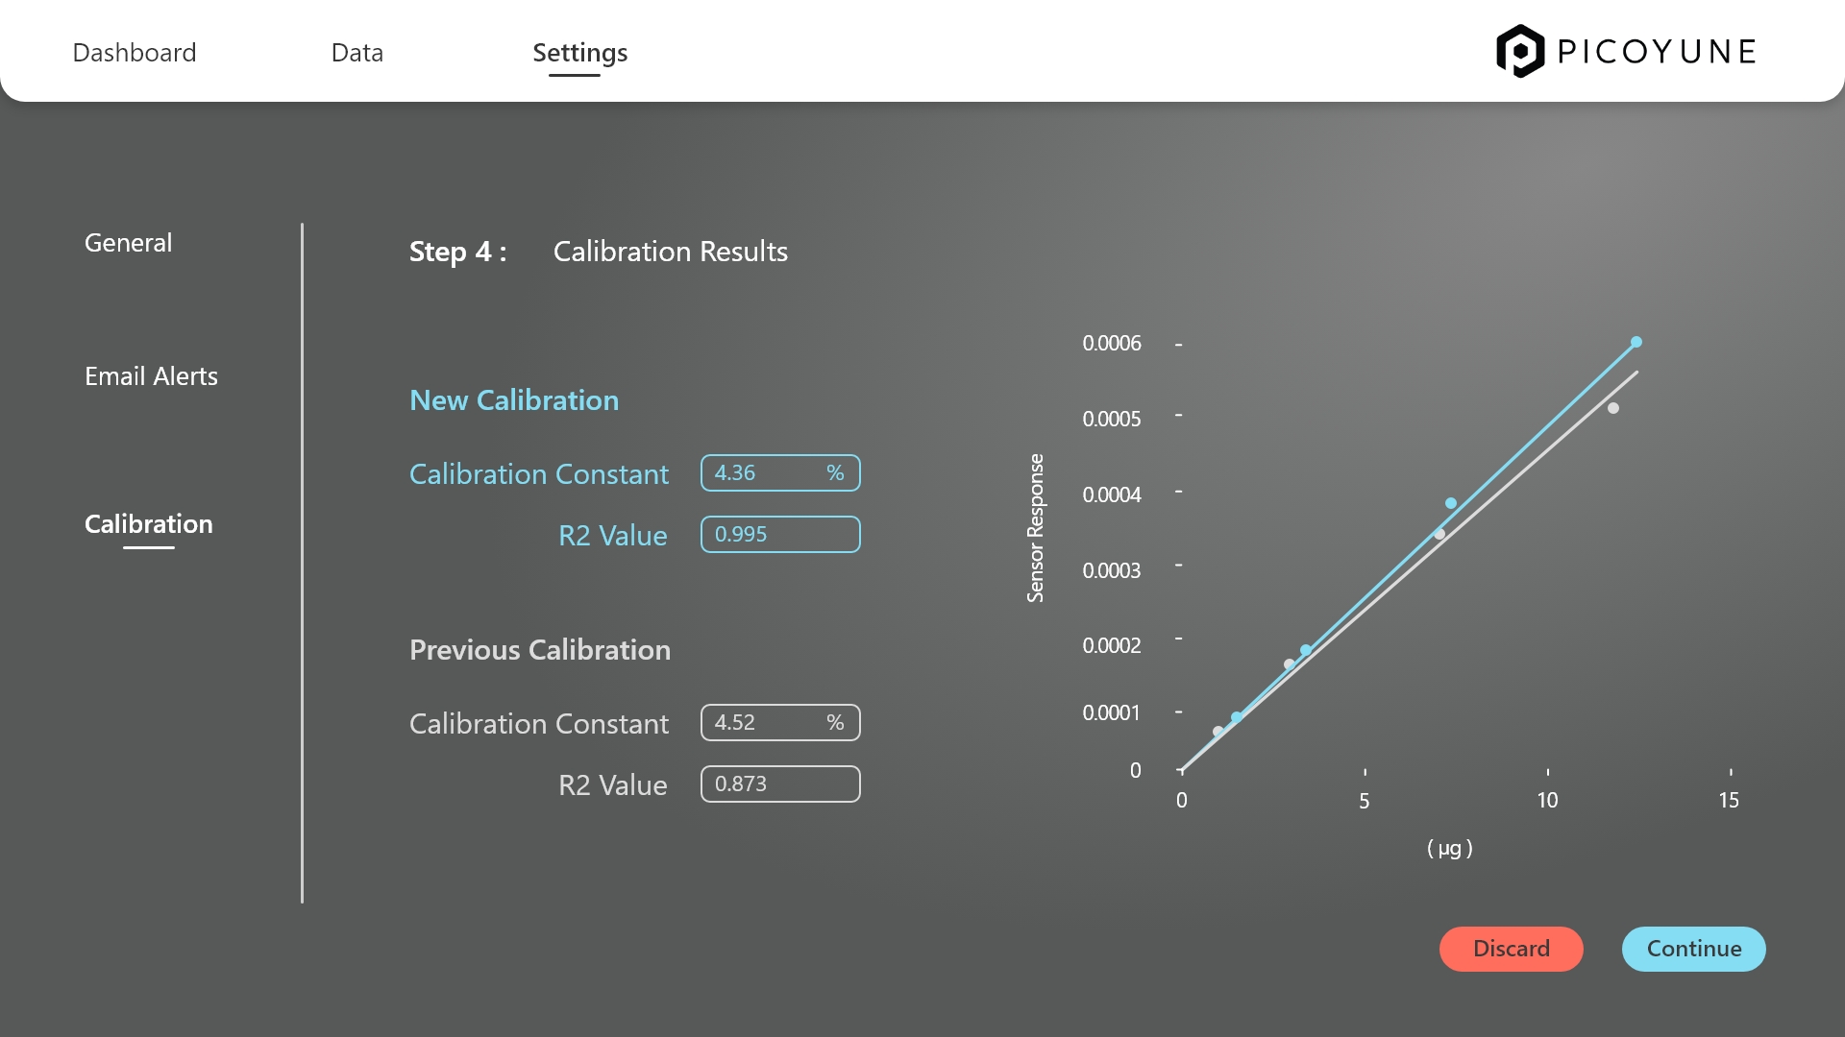Click the New Calibration heading
This screenshot has width=1845, height=1037.
tap(514, 400)
